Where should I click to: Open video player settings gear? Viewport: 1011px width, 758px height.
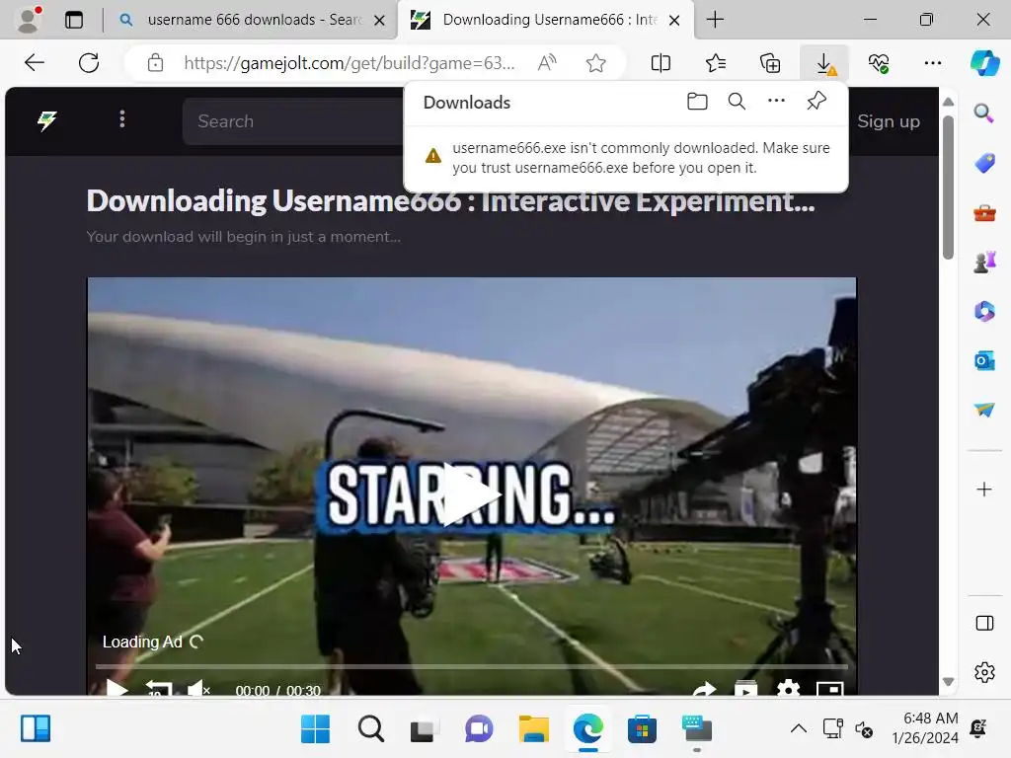[x=788, y=689]
